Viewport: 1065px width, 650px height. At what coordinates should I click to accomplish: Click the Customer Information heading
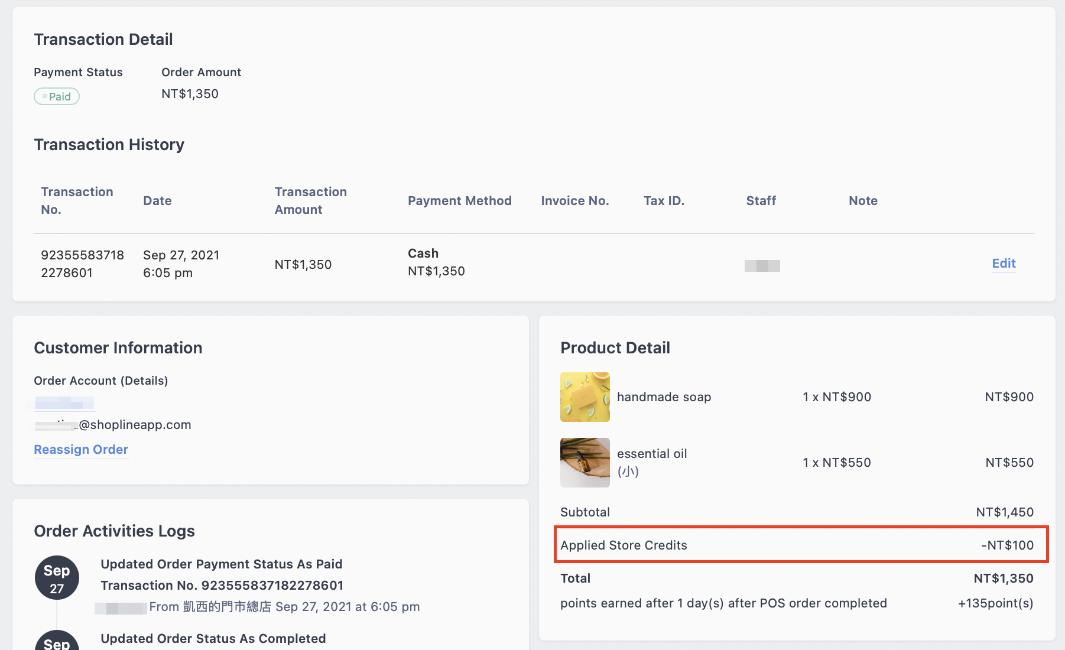tap(118, 348)
